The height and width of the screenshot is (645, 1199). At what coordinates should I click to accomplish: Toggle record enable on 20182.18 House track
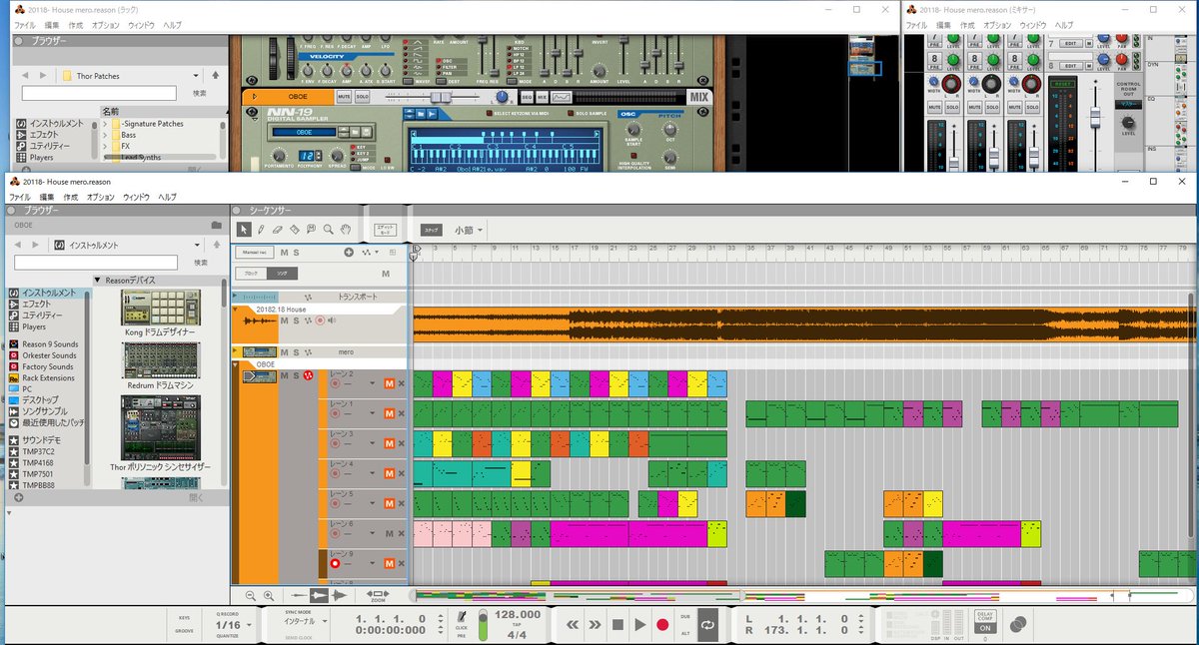(x=320, y=321)
